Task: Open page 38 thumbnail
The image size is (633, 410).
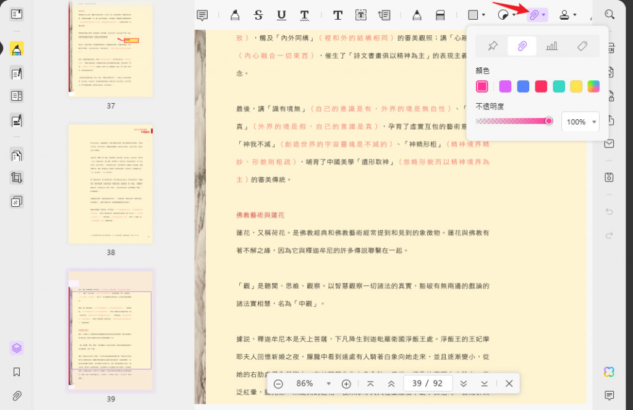Action: click(x=111, y=183)
